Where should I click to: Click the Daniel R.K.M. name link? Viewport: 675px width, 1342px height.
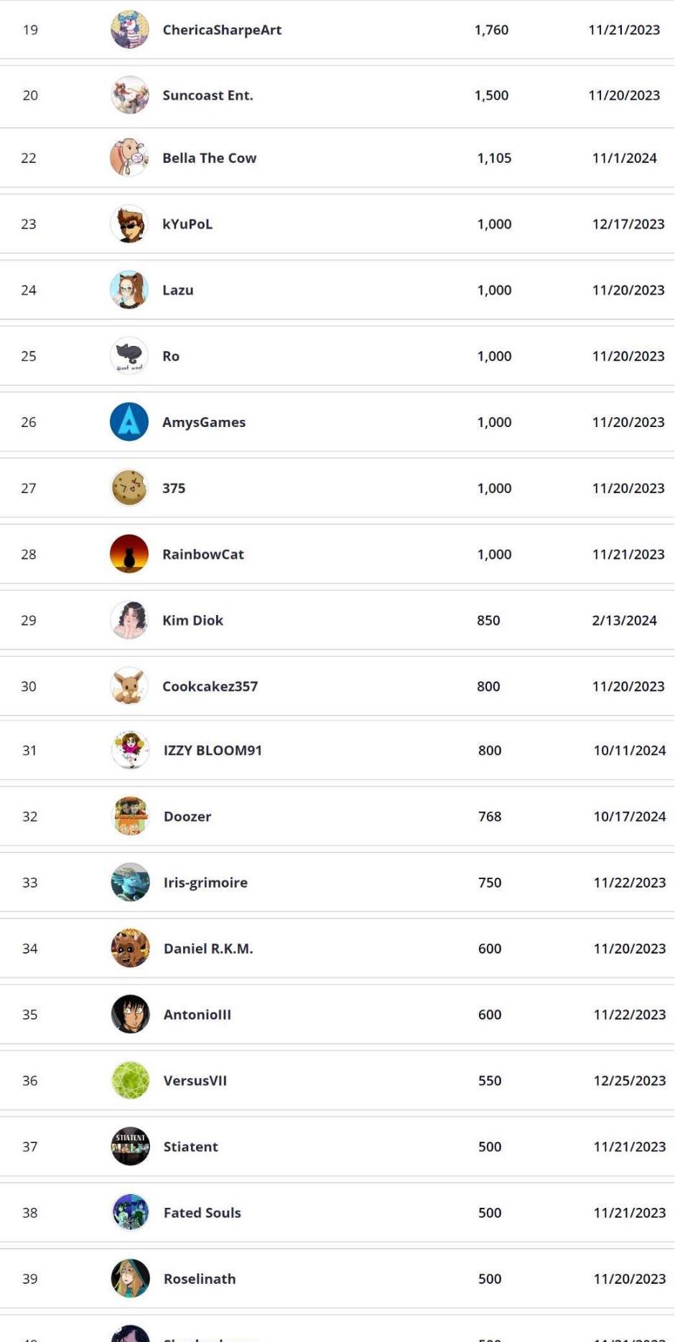click(208, 949)
